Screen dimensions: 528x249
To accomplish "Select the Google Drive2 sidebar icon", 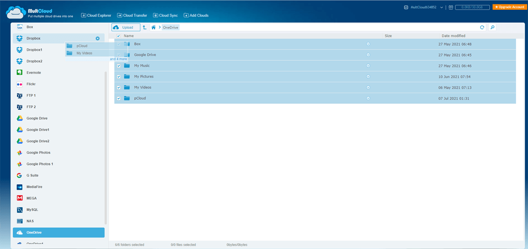I will [19, 141].
